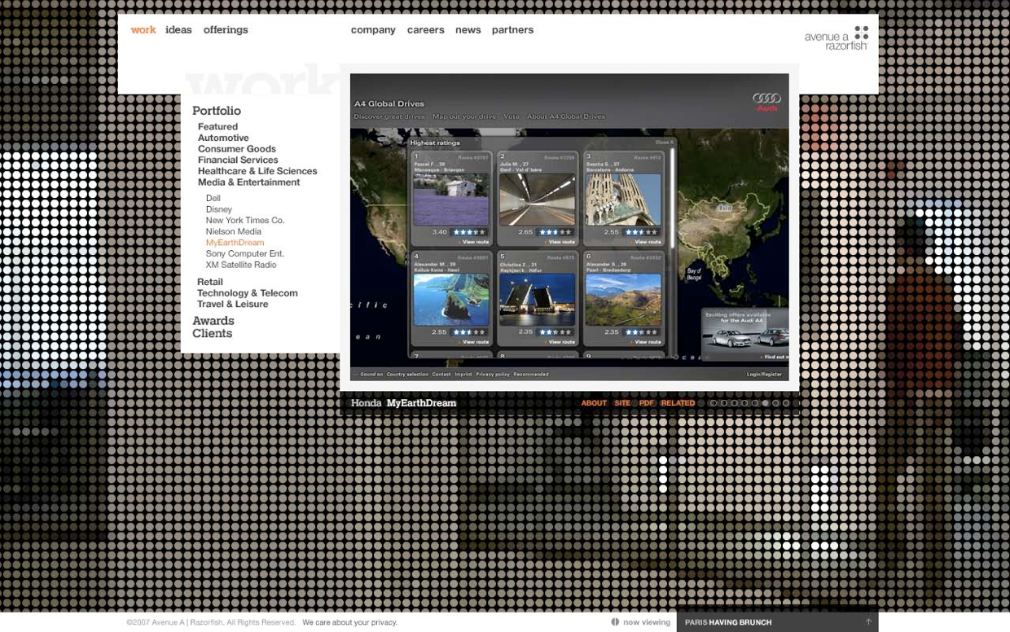The width and height of the screenshot is (1010, 632).
Task: Go to the partners section
Action: point(512,30)
